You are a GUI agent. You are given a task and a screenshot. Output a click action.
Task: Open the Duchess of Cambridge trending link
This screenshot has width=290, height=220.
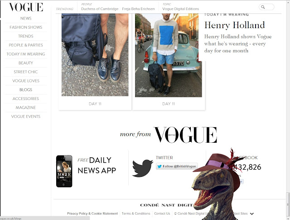tap(100, 9)
